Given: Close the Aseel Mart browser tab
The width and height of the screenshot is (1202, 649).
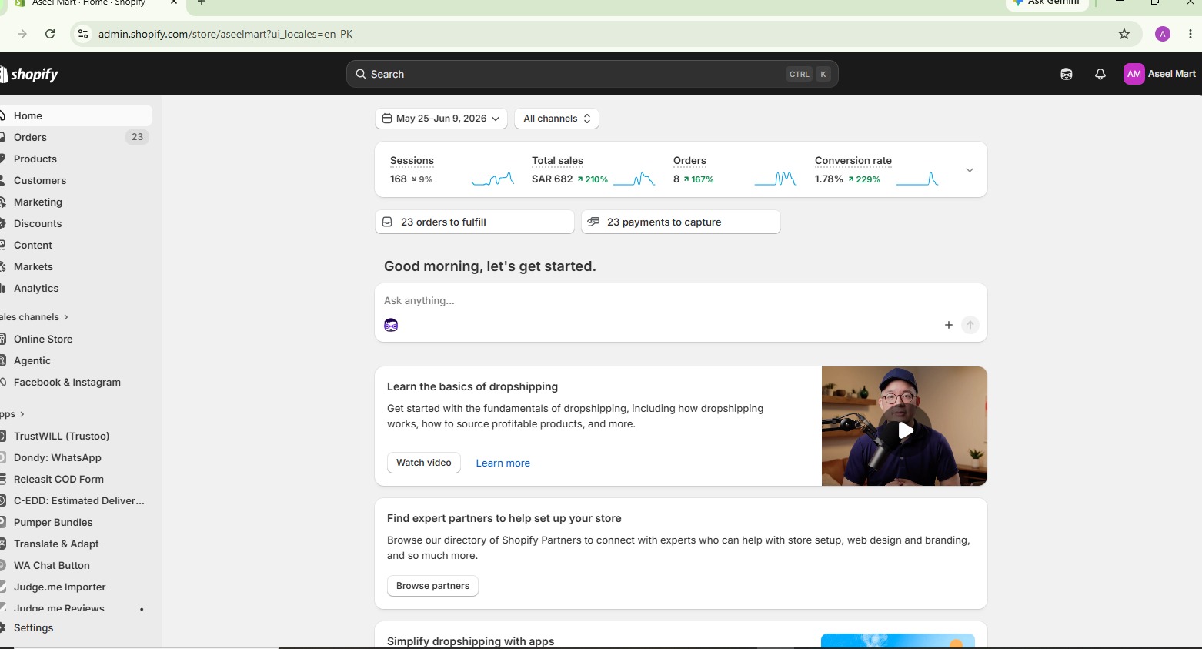Looking at the screenshot, I should click(174, 2).
